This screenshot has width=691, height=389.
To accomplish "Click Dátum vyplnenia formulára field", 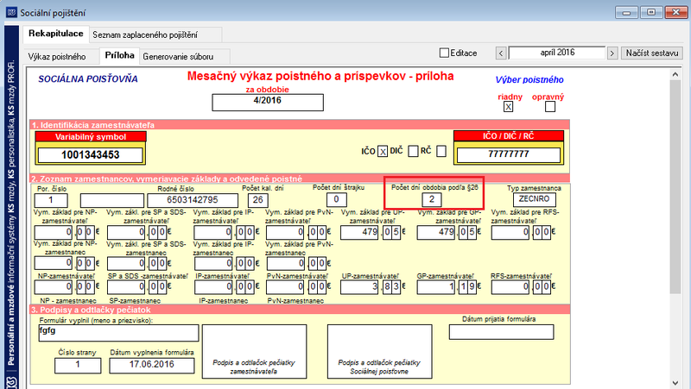I will [x=152, y=366].
